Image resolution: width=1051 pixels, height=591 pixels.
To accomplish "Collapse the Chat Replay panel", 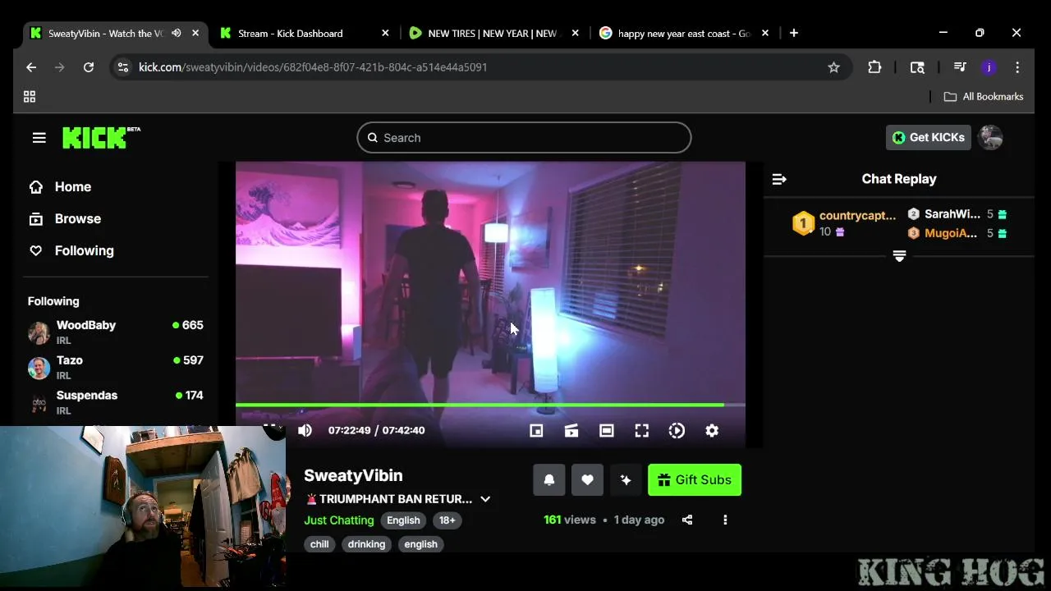I will pyautogui.click(x=779, y=179).
